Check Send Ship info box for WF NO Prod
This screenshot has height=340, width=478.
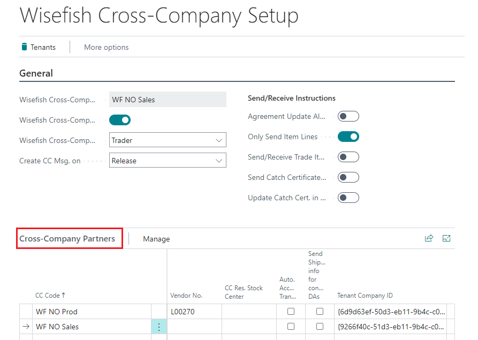click(x=320, y=311)
